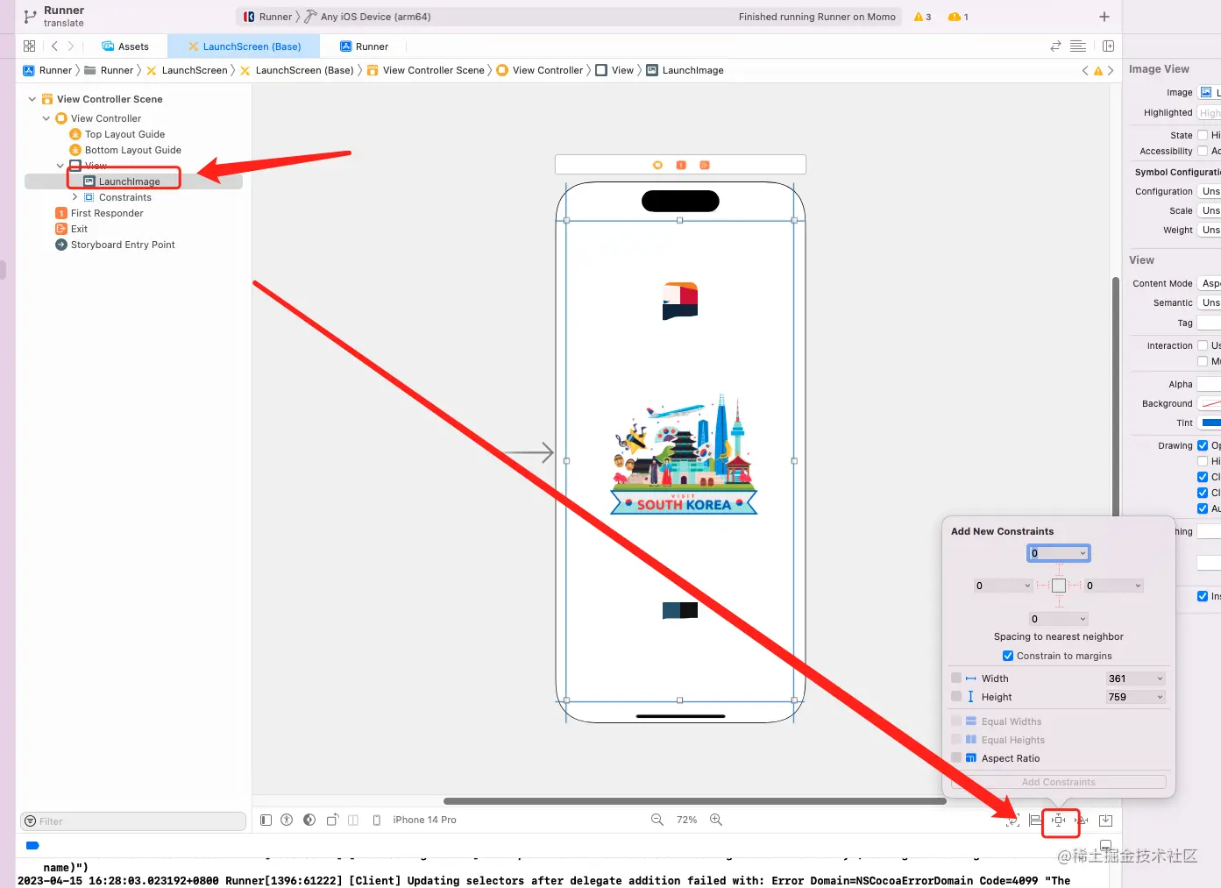Viewport: 1221px width, 888px height.
Task: Open editor options lines menu icon
Action: pos(1078,46)
